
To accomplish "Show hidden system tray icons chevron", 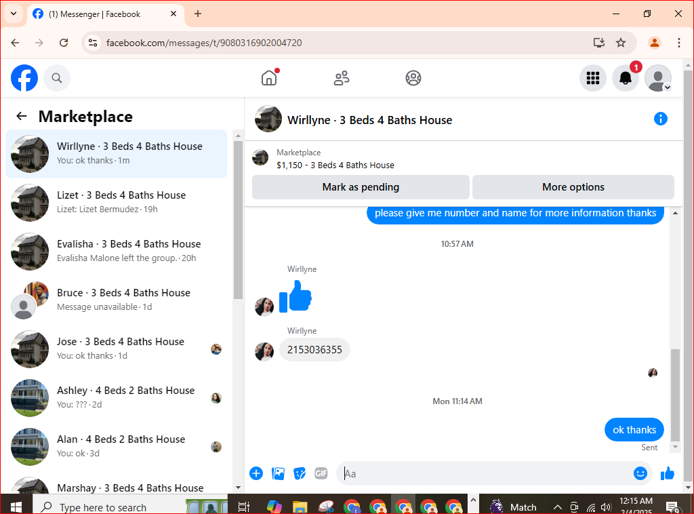I will [557, 507].
